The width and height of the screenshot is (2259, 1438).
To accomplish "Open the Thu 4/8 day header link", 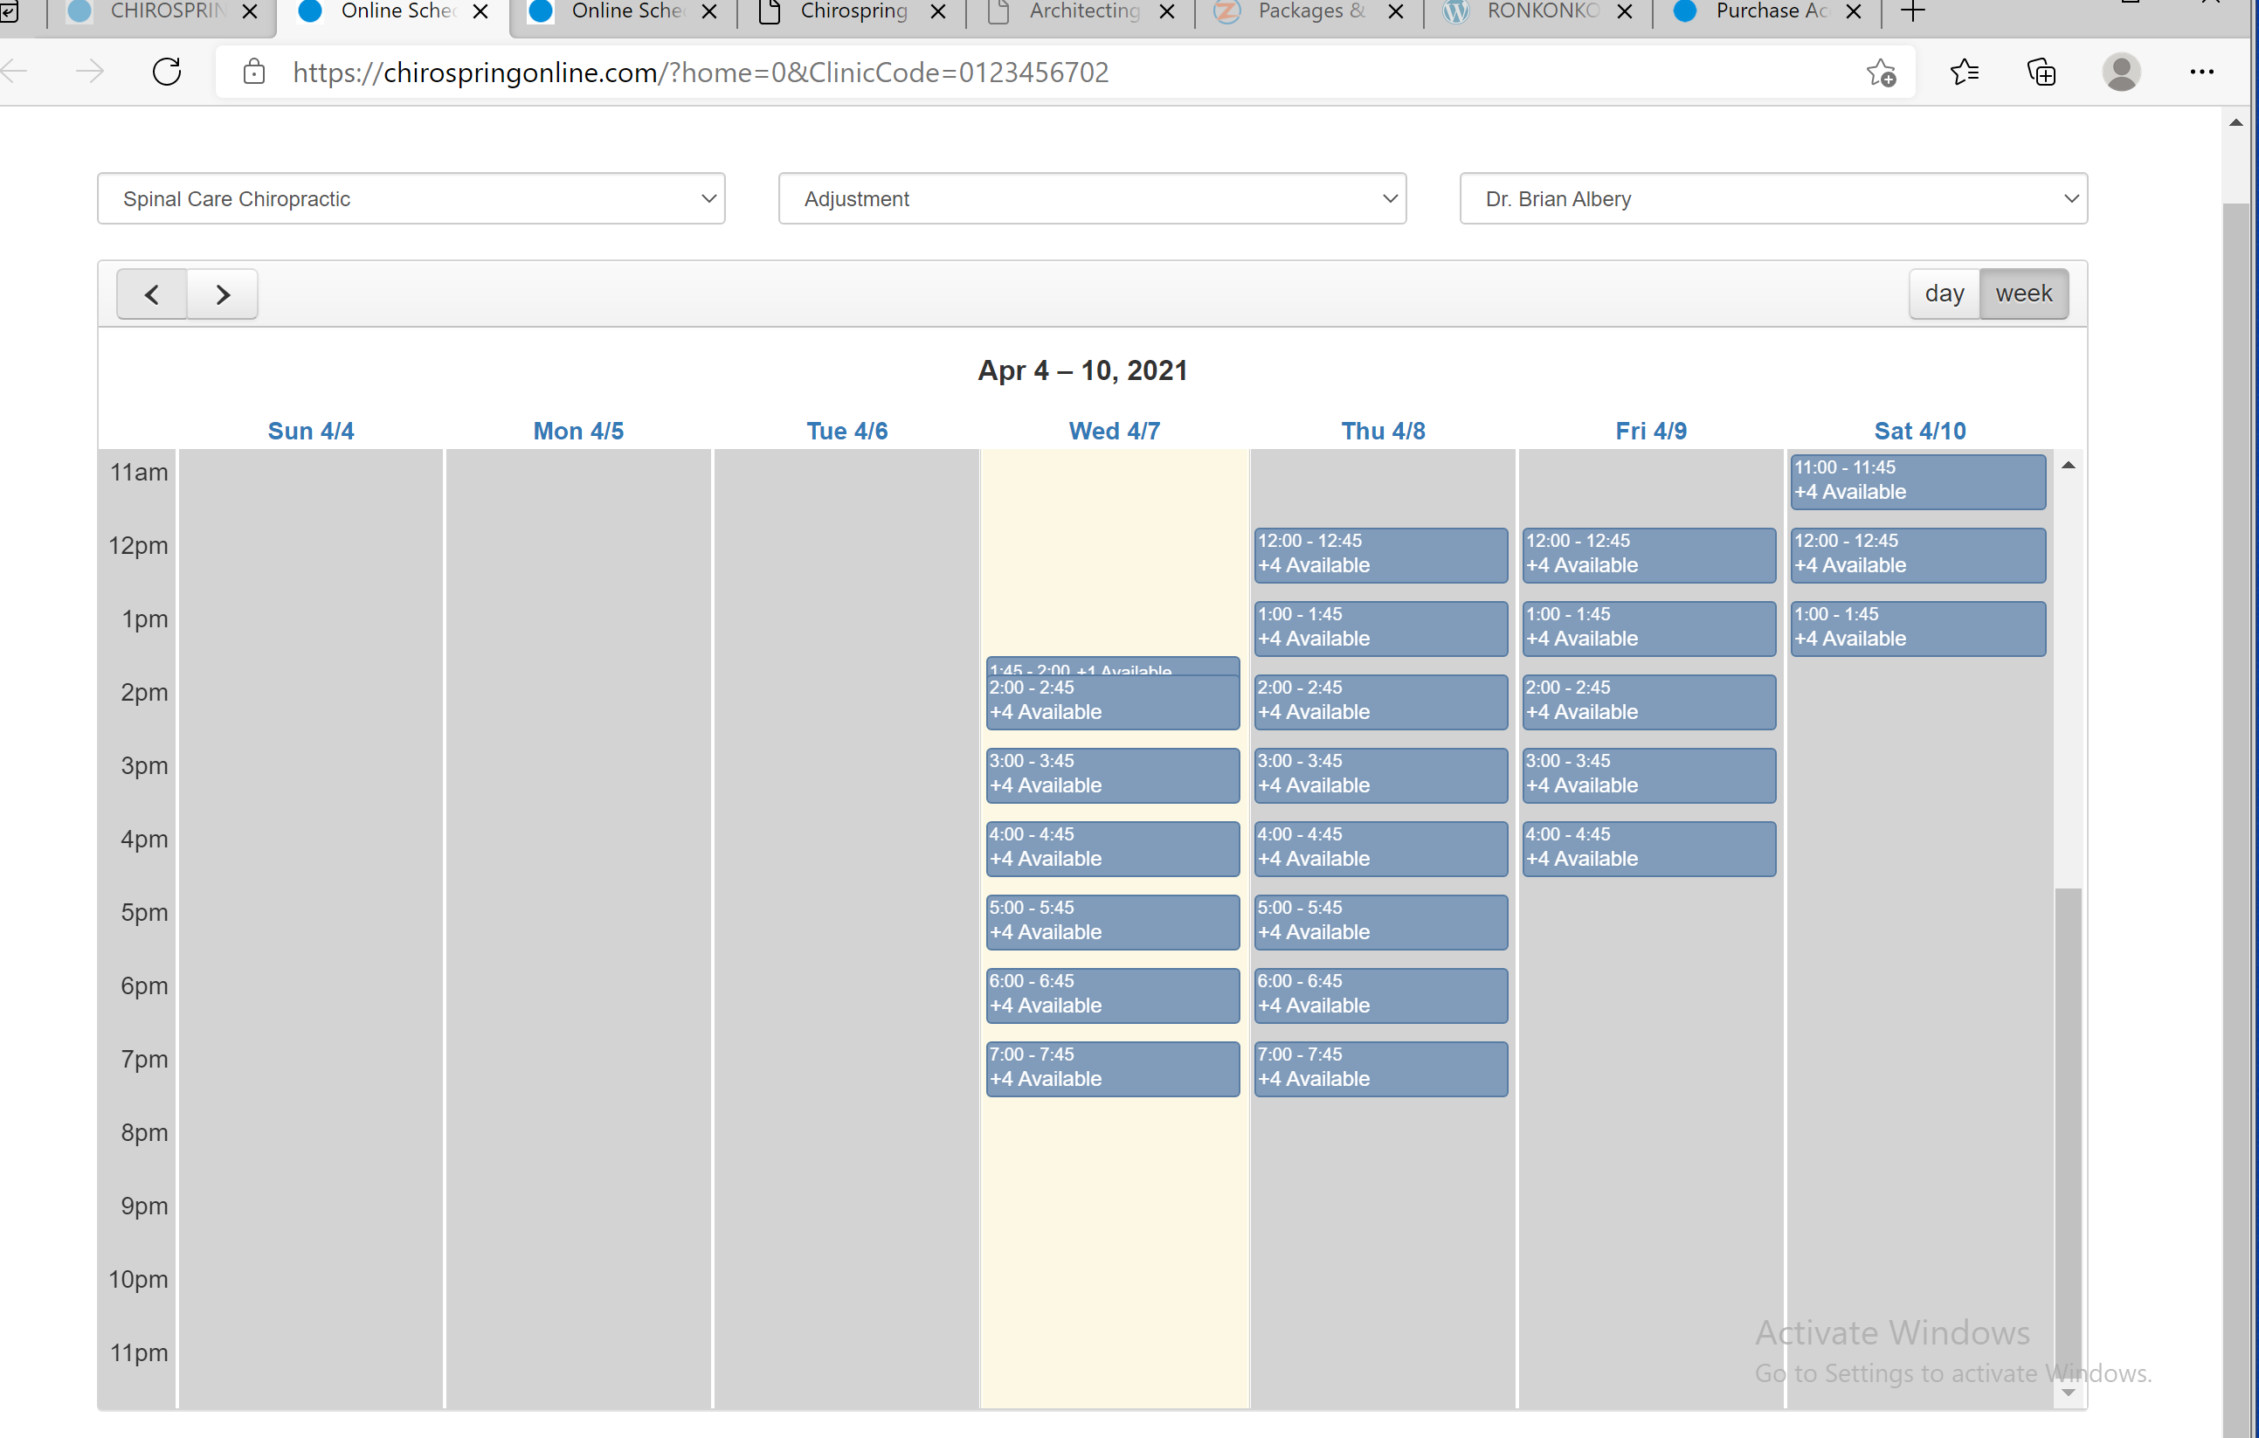I will tap(1383, 431).
